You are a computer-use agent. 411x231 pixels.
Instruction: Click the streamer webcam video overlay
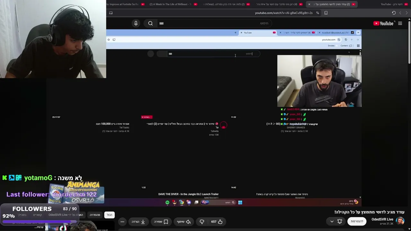pos(53,39)
